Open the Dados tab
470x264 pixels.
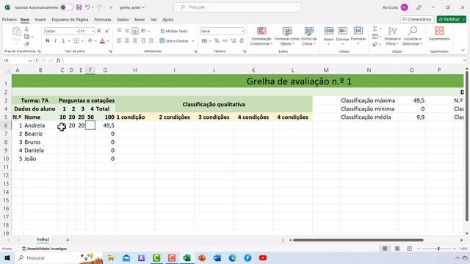click(123, 20)
